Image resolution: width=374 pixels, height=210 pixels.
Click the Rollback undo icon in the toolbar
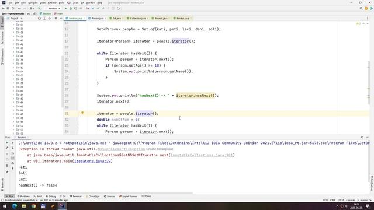[118, 8]
